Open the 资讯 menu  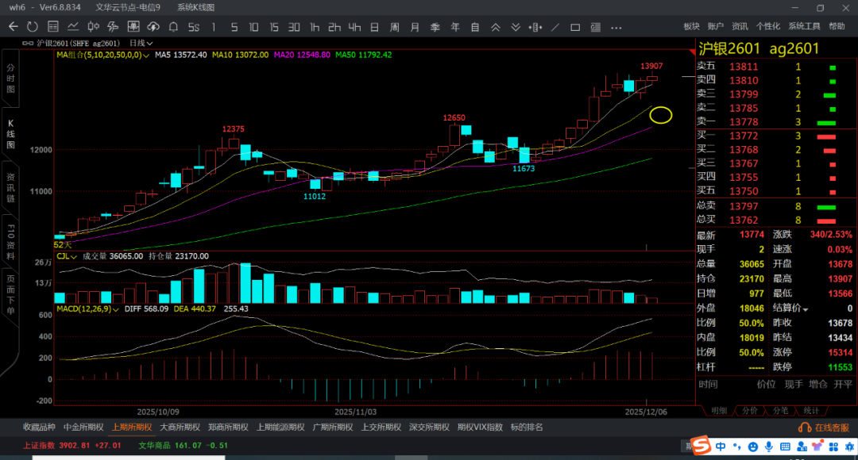click(x=740, y=26)
